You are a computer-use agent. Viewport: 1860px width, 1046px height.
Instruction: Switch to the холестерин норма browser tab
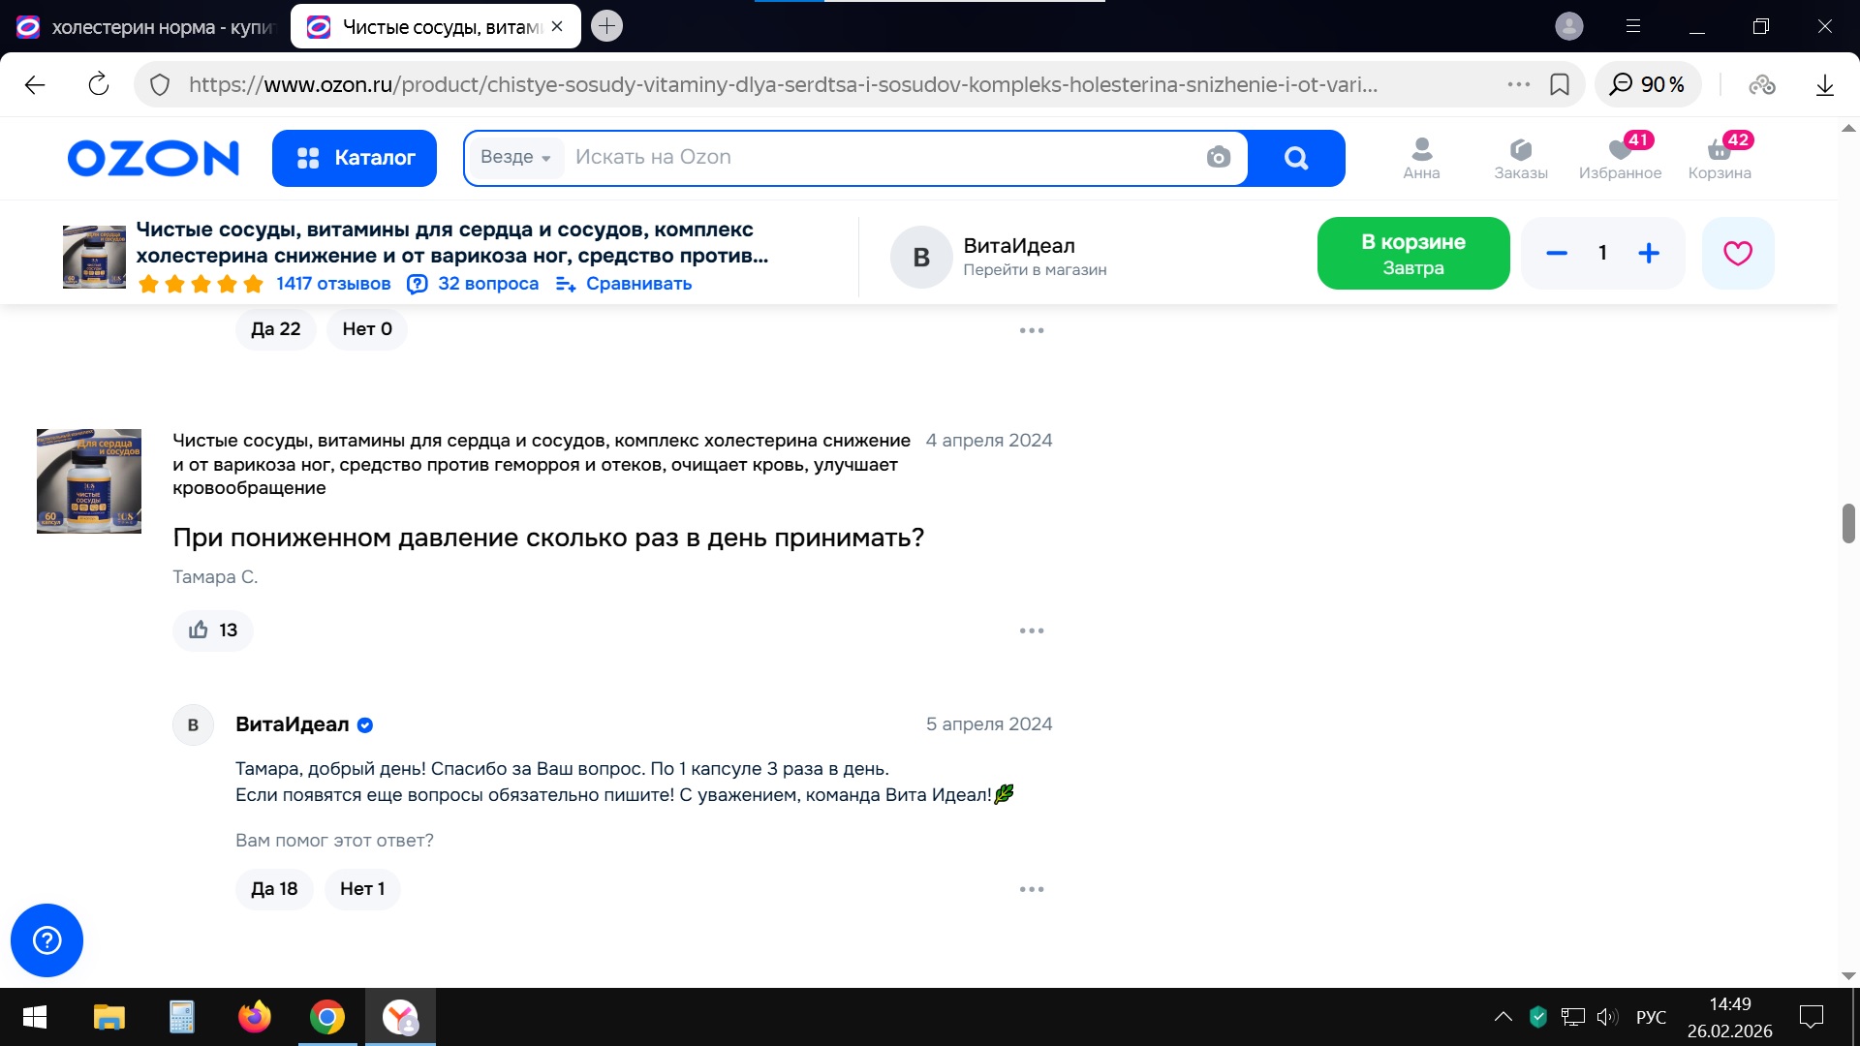coord(145,27)
